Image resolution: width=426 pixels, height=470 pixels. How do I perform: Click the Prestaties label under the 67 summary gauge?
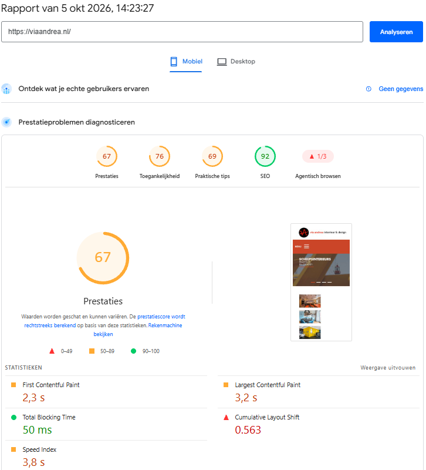point(107,176)
